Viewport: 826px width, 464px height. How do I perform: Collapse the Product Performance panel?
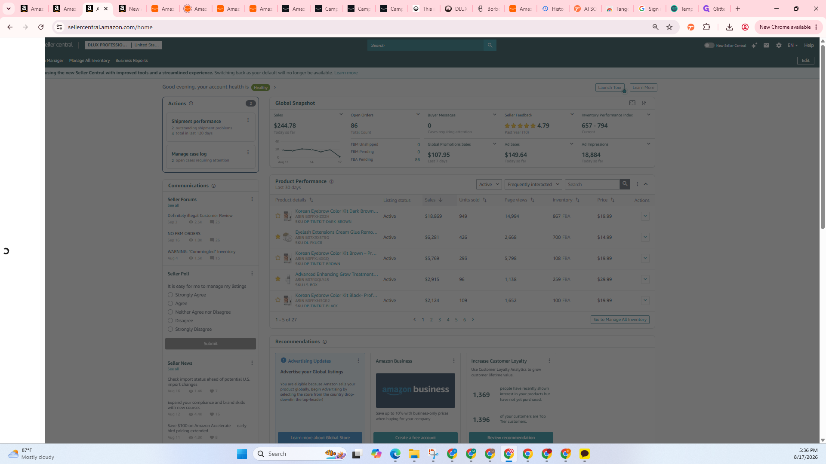coord(646,184)
